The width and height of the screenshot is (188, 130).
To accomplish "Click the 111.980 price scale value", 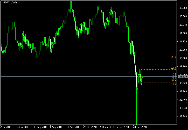I will (183, 33).
